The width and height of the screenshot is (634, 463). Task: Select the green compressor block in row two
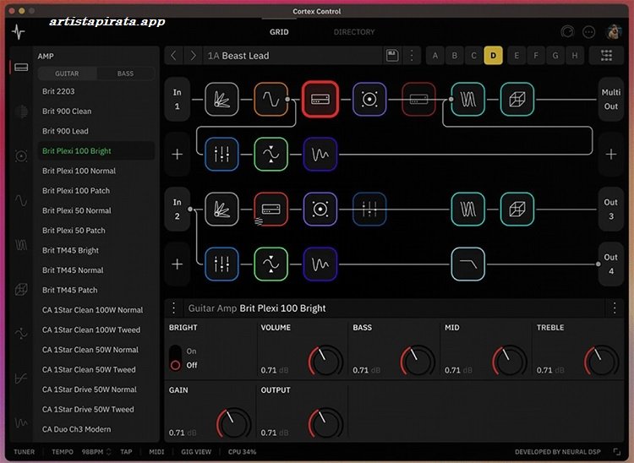click(271, 155)
